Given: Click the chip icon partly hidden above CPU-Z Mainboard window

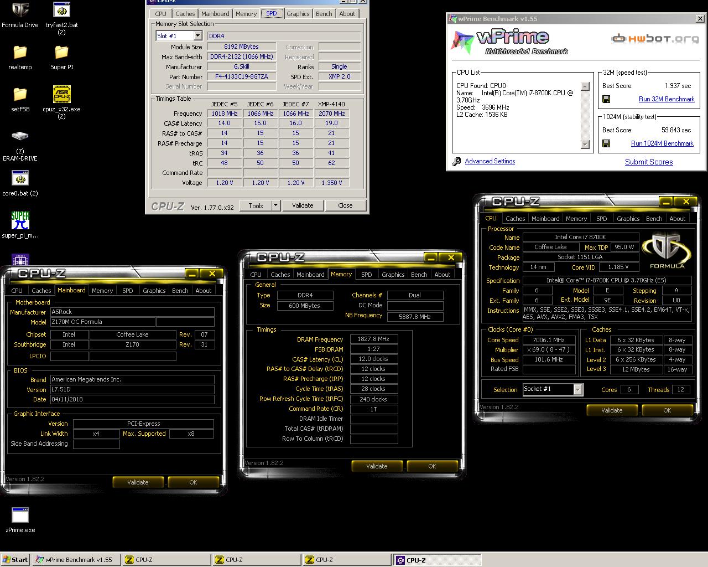Looking at the screenshot, I should point(20,260).
